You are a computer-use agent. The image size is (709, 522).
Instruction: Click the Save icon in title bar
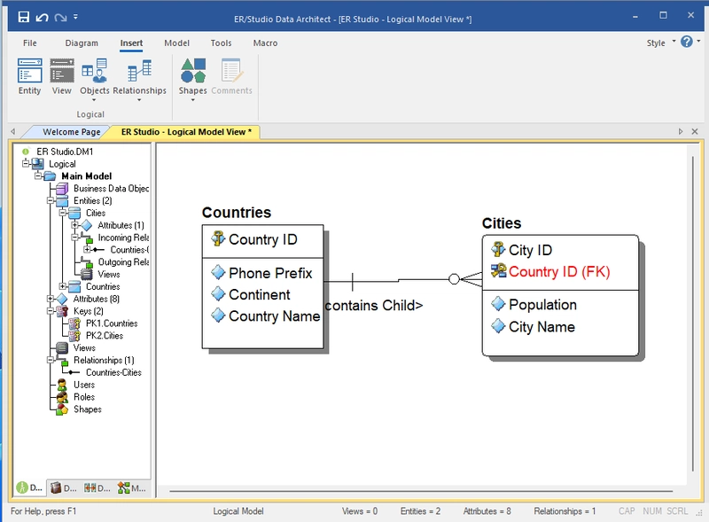pyautogui.click(x=24, y=17)
